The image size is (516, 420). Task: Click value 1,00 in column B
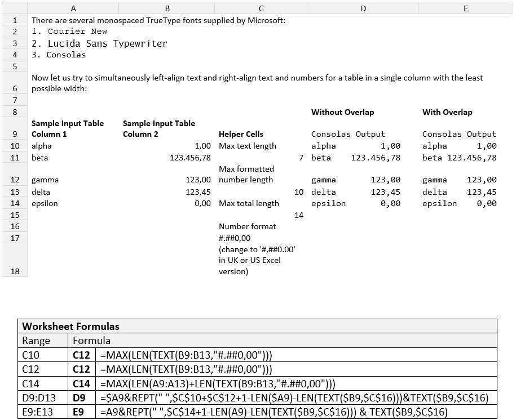click(x=202, y=146)
